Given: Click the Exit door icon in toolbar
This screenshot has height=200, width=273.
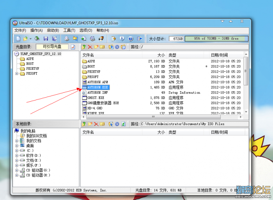Looking at the screenshot, I should point(140,39).
